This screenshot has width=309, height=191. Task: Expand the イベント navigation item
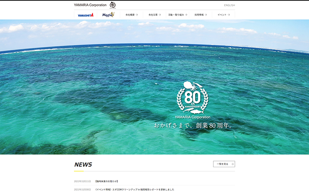click(x=222, y=15)
